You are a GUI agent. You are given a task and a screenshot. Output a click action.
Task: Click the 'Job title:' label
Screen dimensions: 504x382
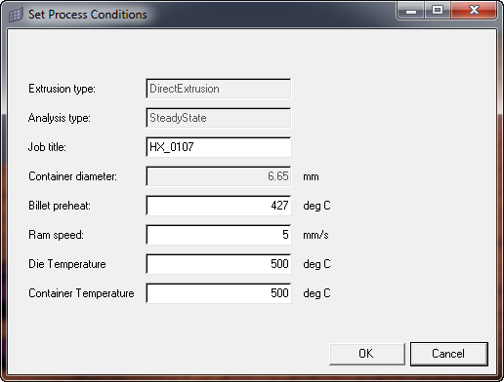point(47,147)
